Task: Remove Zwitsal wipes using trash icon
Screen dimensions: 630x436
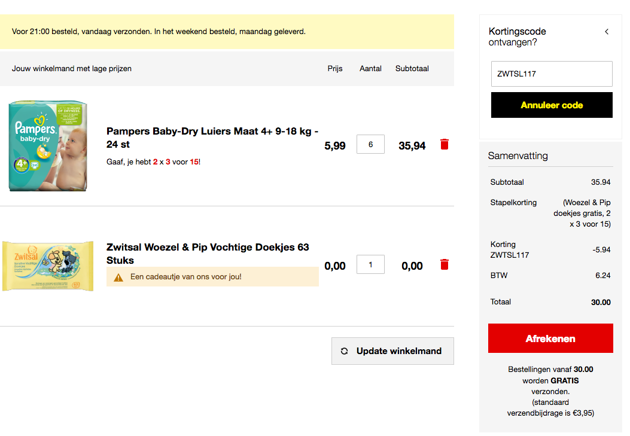Action: (444, 264)
